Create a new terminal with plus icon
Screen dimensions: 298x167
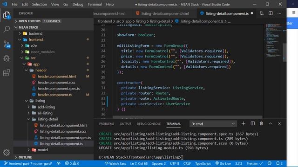243,124
